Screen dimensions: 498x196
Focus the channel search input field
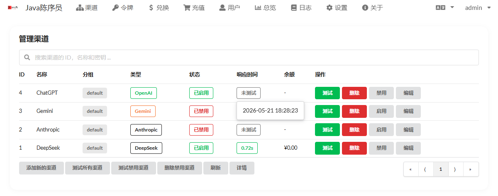(x=249, y=57)
